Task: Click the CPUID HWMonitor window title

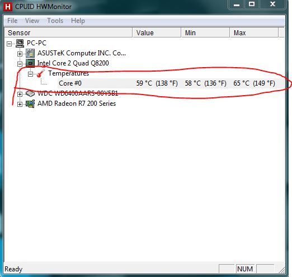Action: [x=43, y=7]
